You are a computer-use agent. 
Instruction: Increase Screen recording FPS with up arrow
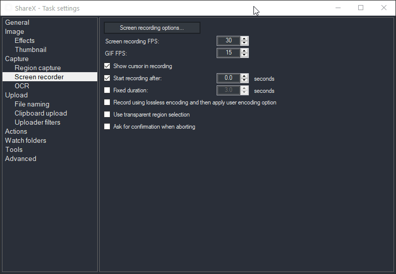pyautogui.click(x=244, y=39)
